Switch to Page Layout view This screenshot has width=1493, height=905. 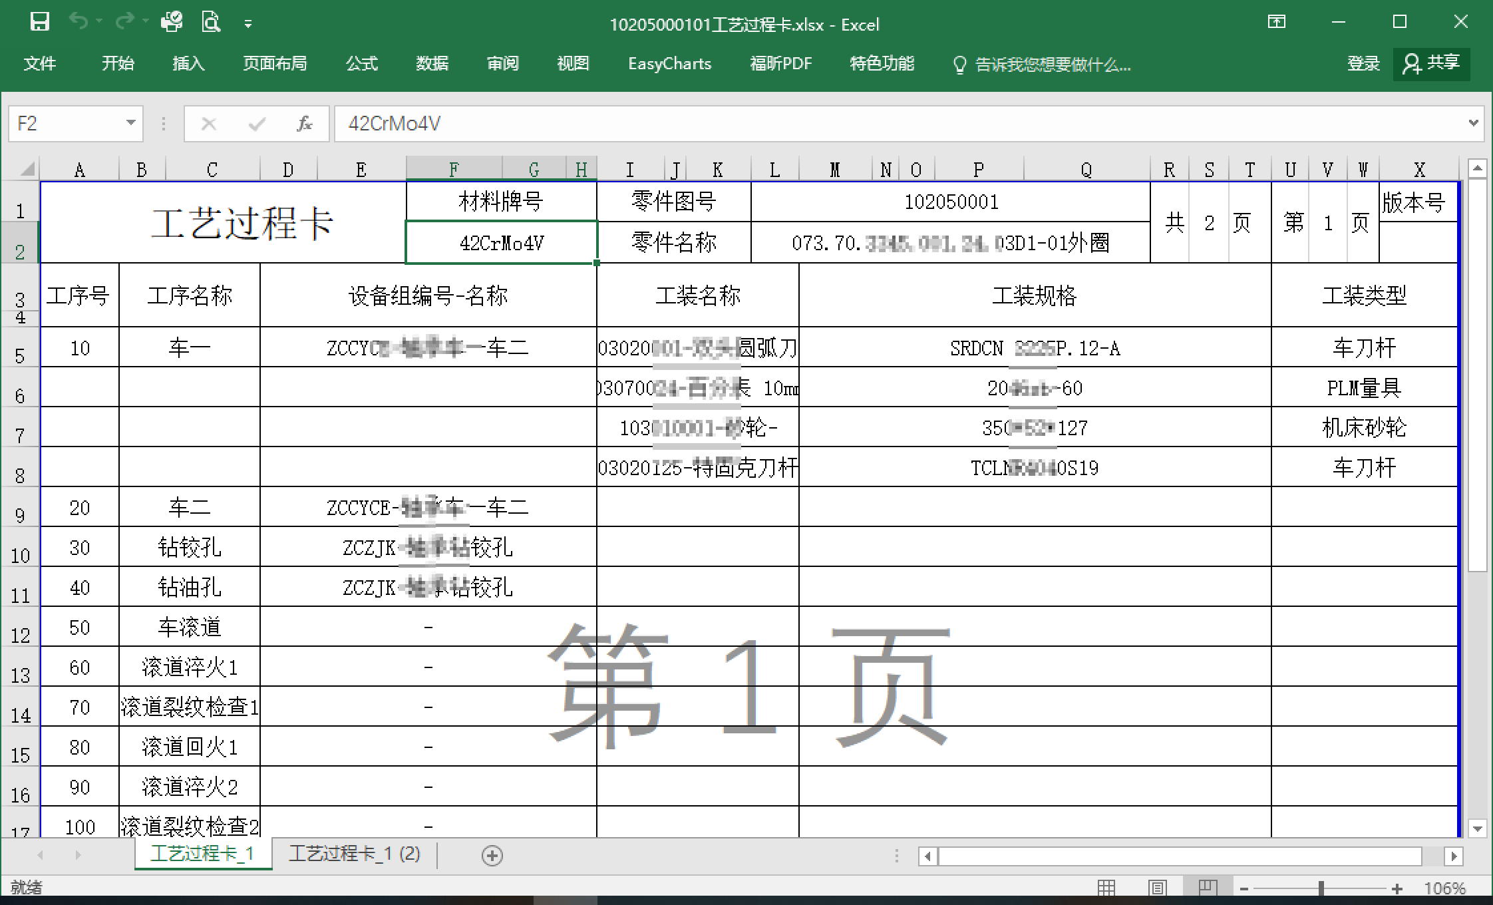coord(1157,888)
